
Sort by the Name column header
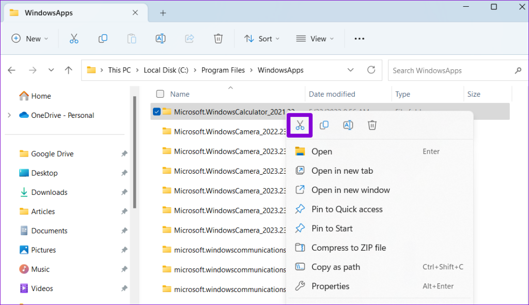point(180,94)
